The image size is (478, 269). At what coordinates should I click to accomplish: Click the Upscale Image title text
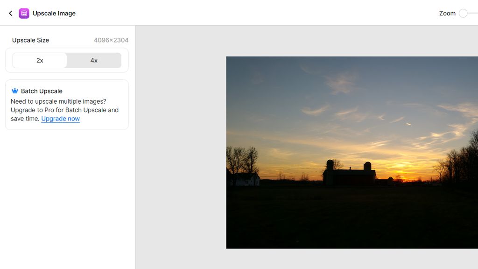[54, 14]
